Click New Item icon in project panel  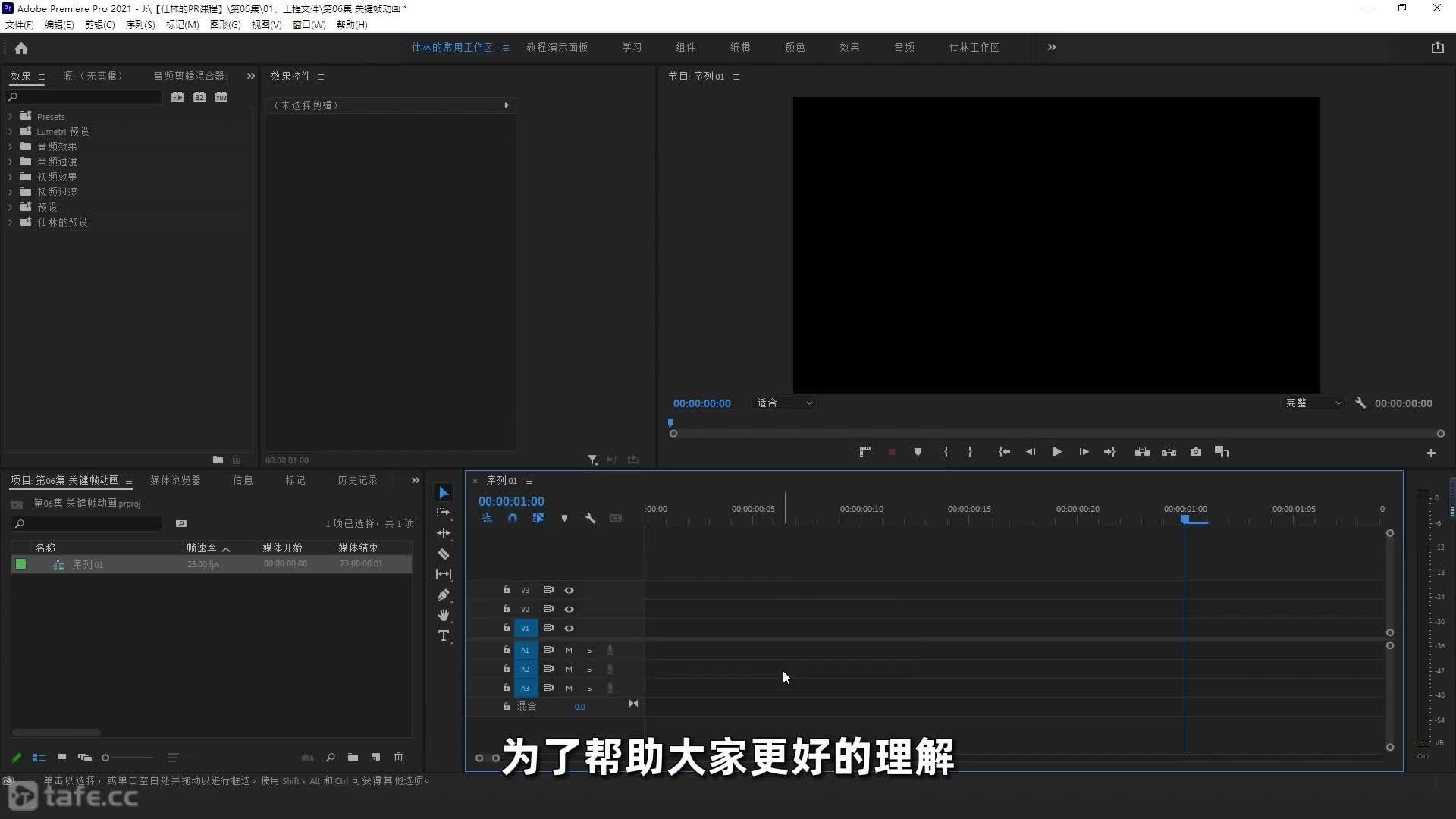point(376,758)
